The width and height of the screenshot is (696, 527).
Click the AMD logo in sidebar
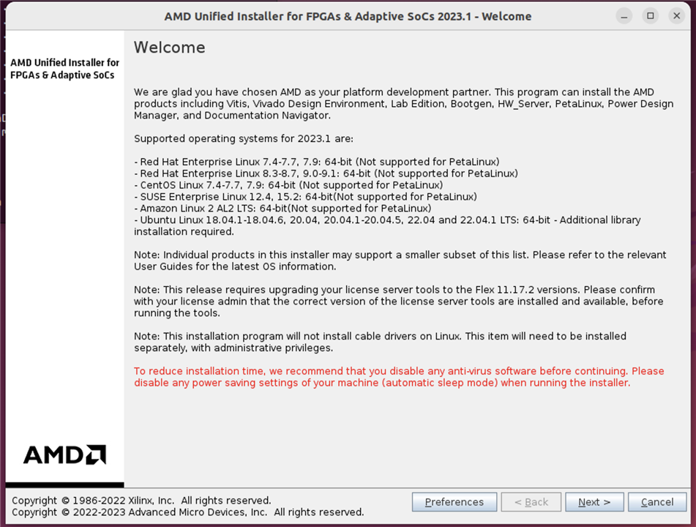pyautogui.click(x=64, y=455)
